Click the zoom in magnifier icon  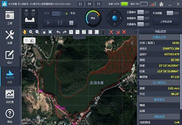point(31,32)
